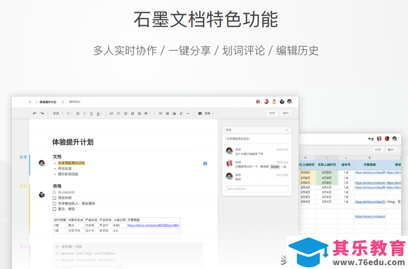Screen dimensions: 408x269
Task: Click the 通知系统改版 bullet item
Action: pos(68,174)
